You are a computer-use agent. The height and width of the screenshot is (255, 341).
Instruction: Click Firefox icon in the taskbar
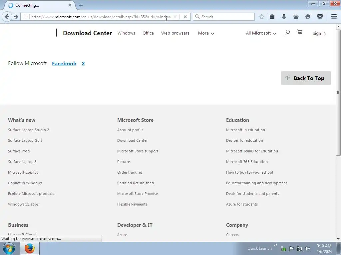pyautogui.click(x=30, y=248)
